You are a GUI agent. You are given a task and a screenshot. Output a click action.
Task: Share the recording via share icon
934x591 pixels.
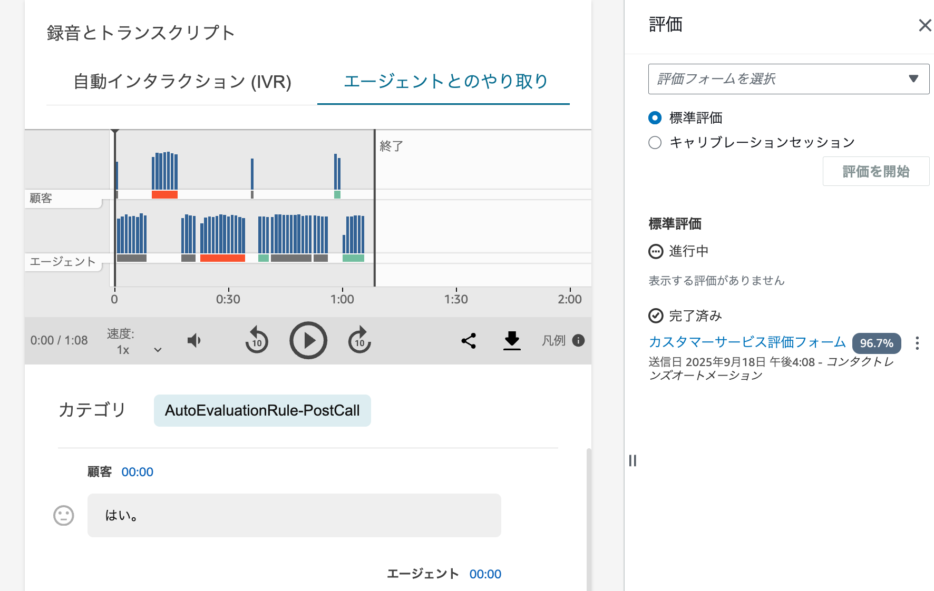pyautogui.click(x=469, y=341)
